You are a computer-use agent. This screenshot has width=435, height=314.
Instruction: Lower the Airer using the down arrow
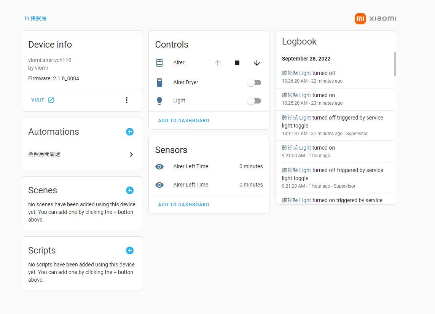tap(257, 62)
